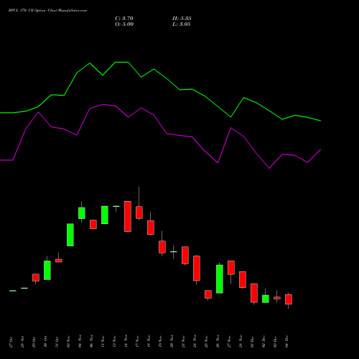Click the 25 Nov date label

point(206,342)
